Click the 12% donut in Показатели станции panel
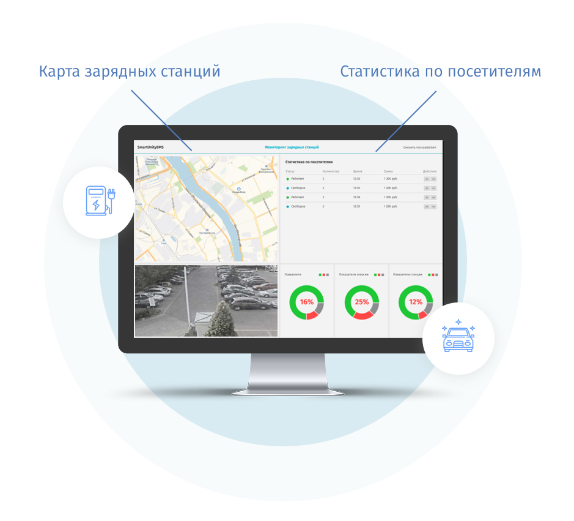The width and height of the screenshot is (574, 521). (415, 302)
